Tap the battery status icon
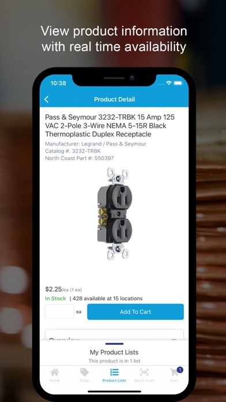This screenshot has width=226, height=402. pos(178,83)
